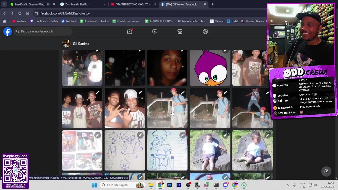Viewport: 338px width, 190px height.
Task: Open the Facebook home feed icon
Action: pos(129,31)
